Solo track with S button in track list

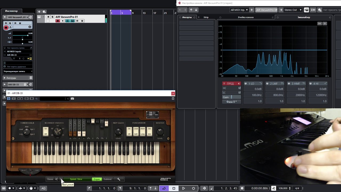pyautogui.click(x=52, y=17)
